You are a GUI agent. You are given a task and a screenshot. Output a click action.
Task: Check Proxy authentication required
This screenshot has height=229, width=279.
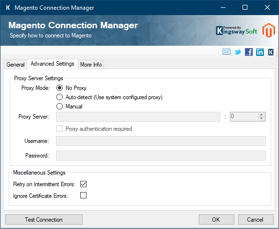[59, 129]
